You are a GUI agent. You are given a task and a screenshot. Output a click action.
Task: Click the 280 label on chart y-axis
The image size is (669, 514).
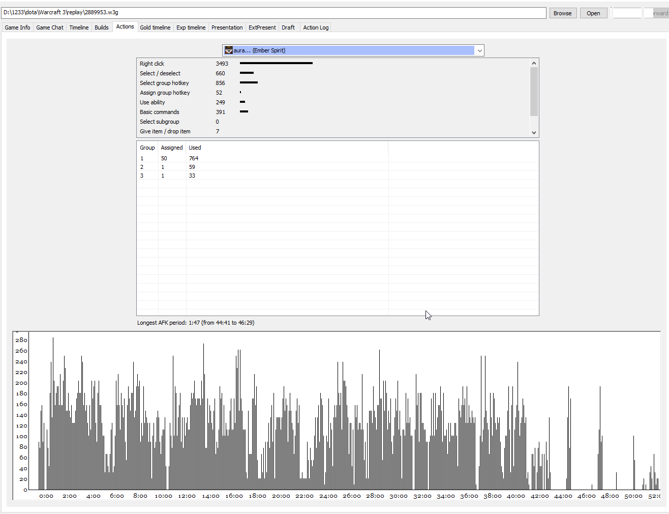[x=21, y=340]
